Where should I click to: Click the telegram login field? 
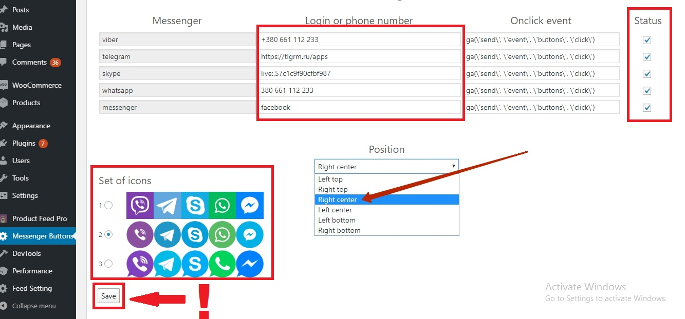[x=360, y=56]
